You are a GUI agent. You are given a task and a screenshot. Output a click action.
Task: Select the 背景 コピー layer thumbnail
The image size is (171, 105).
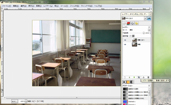click(x=134, y=40)
